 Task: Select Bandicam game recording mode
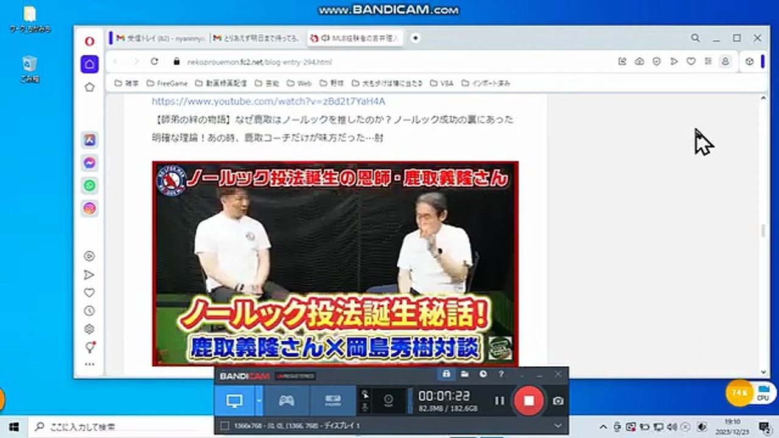click(286, 400)
